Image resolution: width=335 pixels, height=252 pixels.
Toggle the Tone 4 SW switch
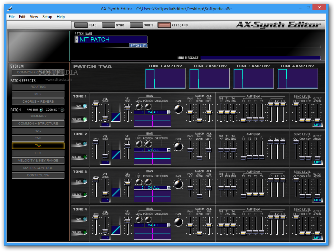[85, 219]
